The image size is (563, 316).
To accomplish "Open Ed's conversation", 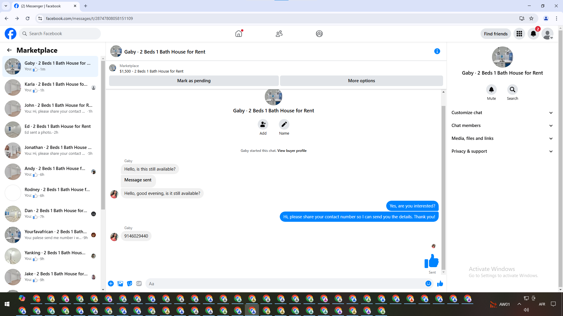I will tap(50, 129).
